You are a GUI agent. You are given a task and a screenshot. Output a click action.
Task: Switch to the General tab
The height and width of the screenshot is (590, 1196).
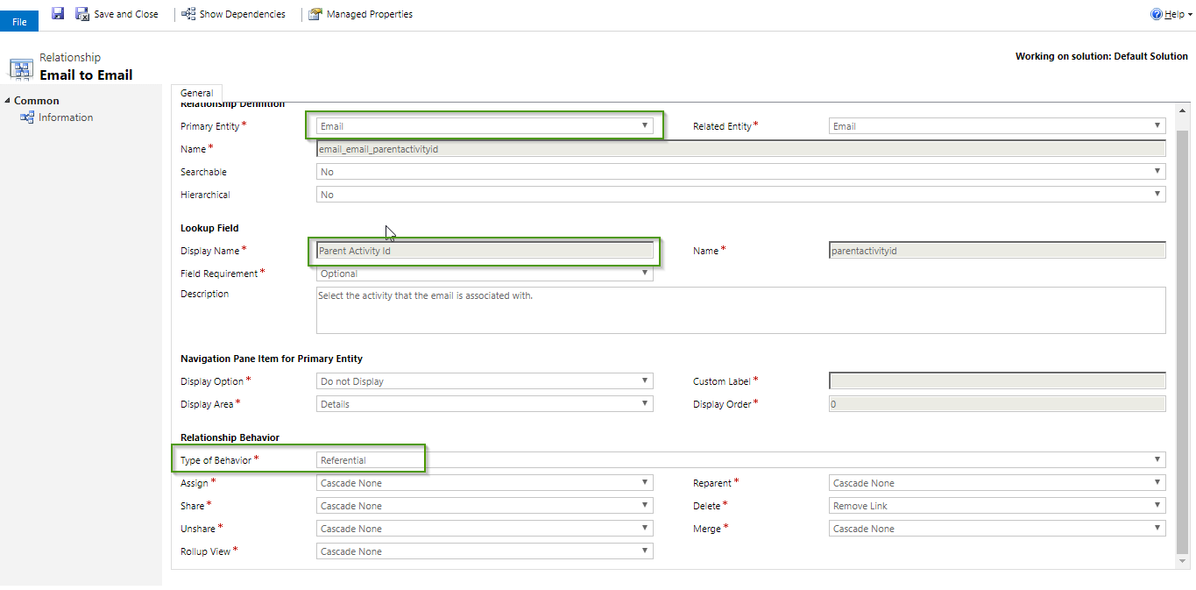196,93
